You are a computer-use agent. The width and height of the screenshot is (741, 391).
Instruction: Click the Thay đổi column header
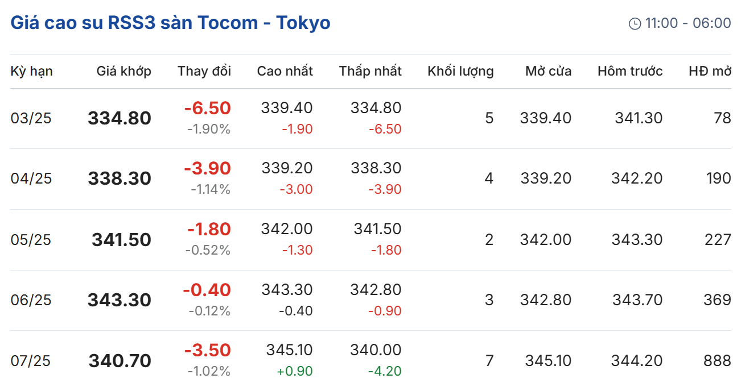tap(204, 71)
